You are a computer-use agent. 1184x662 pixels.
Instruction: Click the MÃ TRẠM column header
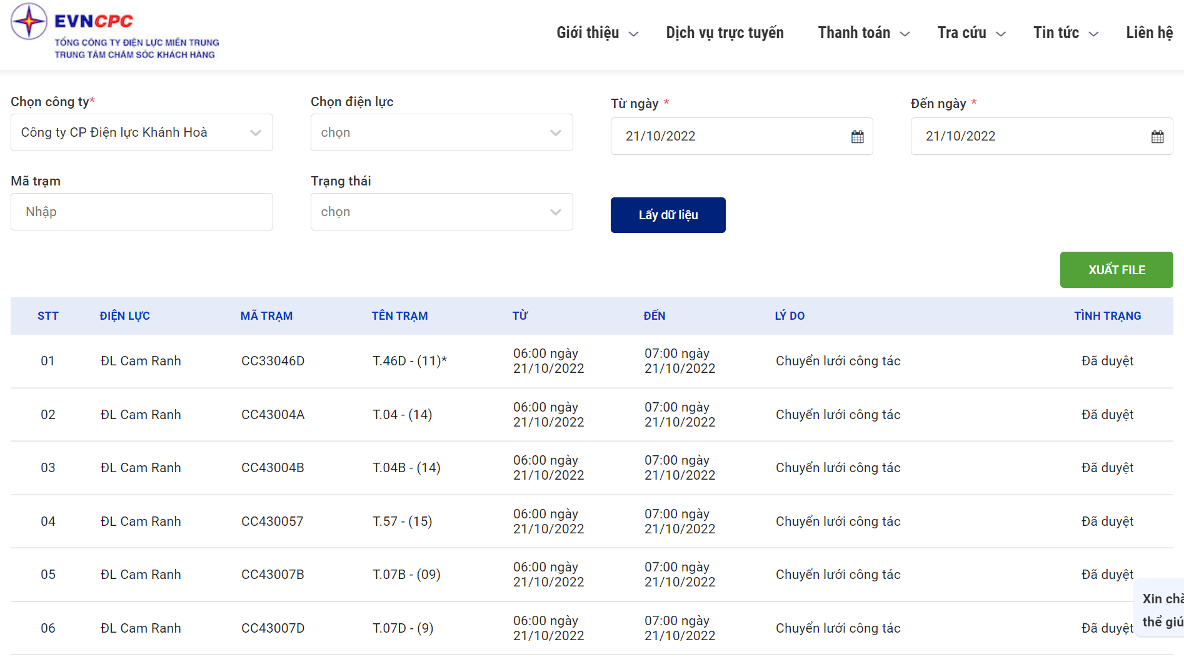[266, 316]
